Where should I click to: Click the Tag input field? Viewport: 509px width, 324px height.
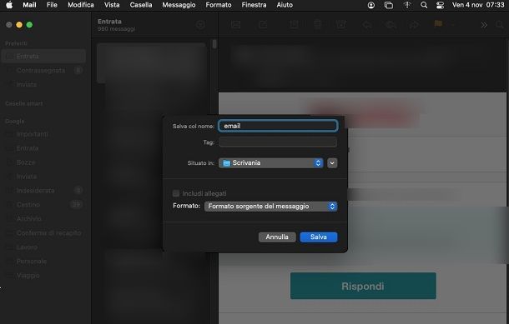click(278, 142)
